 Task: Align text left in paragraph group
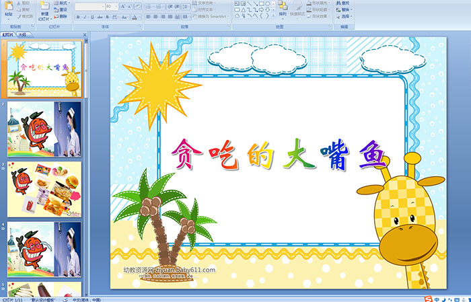tap(149, 17)
